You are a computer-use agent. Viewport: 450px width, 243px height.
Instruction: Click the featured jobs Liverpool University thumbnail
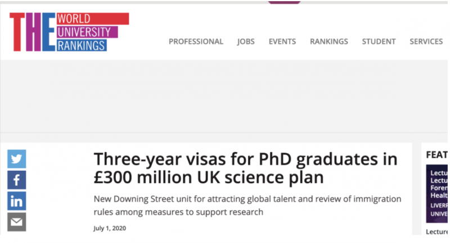437,194
